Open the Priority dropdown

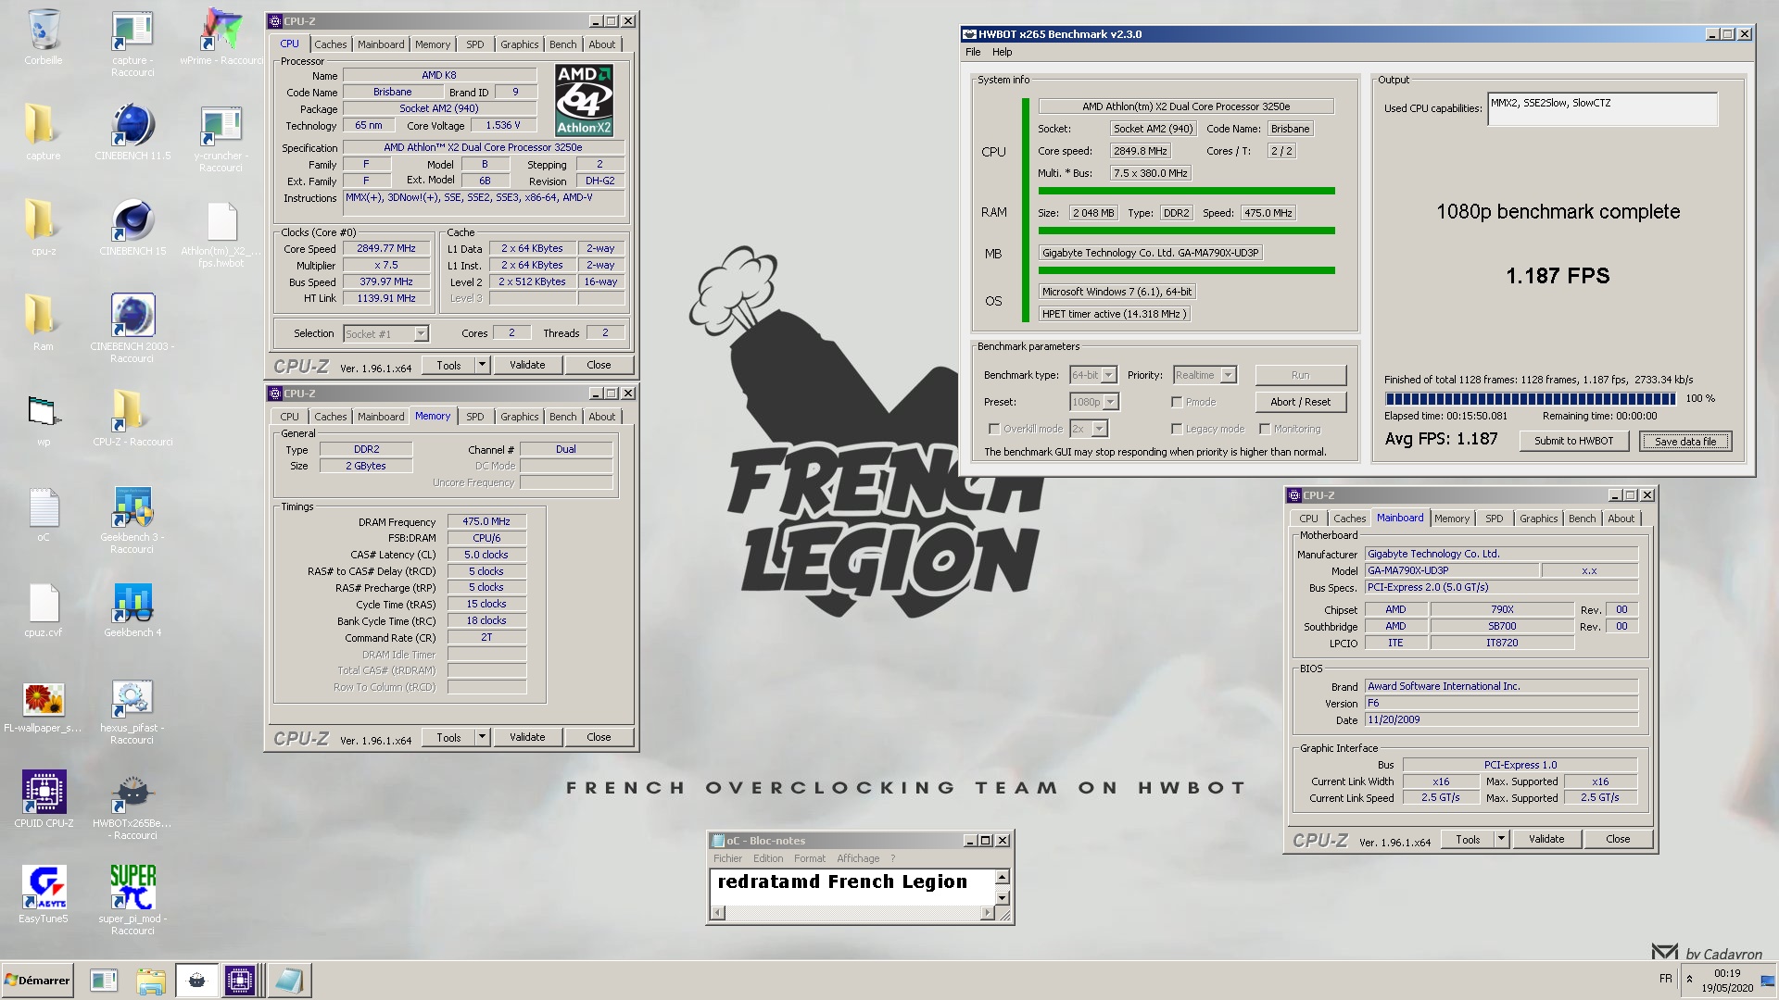coord(1228,375)
